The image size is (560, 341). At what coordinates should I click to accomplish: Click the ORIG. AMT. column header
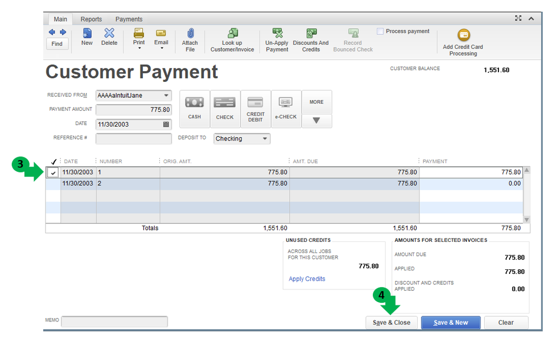pos(177,162)
